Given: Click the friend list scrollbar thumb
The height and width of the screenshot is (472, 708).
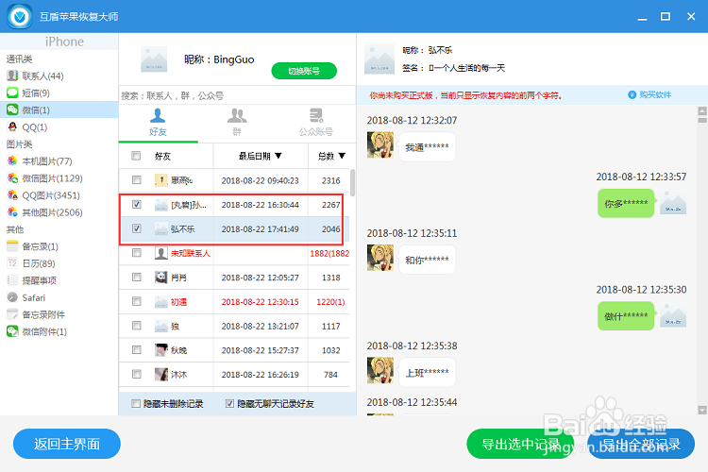Looking at the screenshot, I should coord(352,183).
